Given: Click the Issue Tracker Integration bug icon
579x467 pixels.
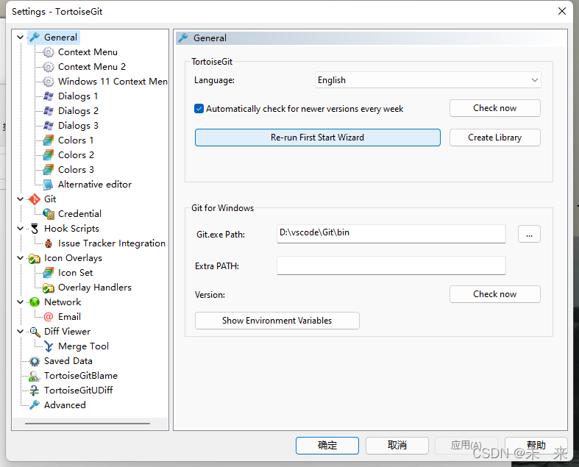Looking at the screenshot, I should (x=49, y=243).
